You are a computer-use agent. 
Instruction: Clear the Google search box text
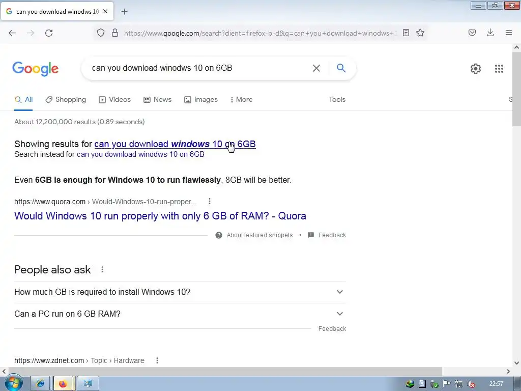pos(316,68)
